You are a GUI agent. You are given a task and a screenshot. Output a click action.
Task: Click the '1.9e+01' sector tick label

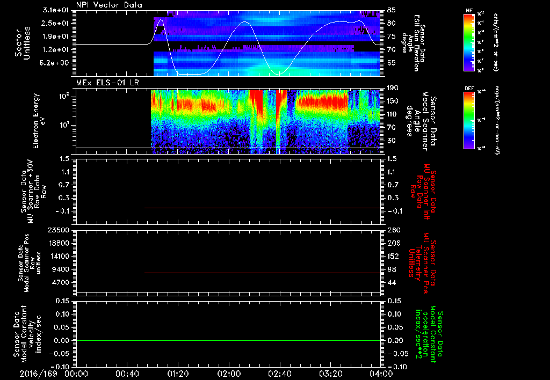[56, 36]
